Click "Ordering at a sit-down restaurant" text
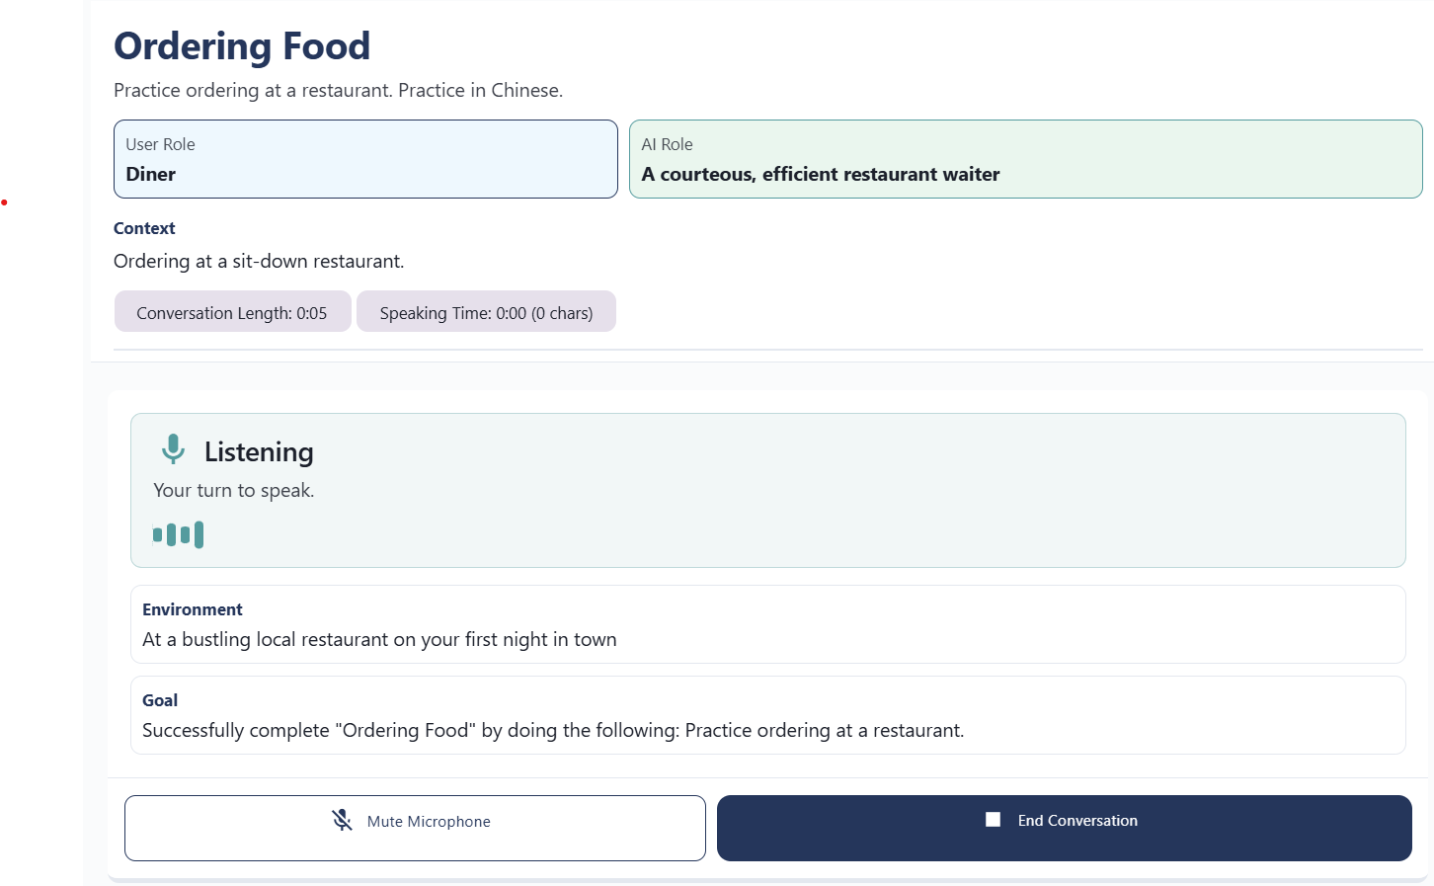The height and width of the screenshot is (886, 1434). point(258,261)
